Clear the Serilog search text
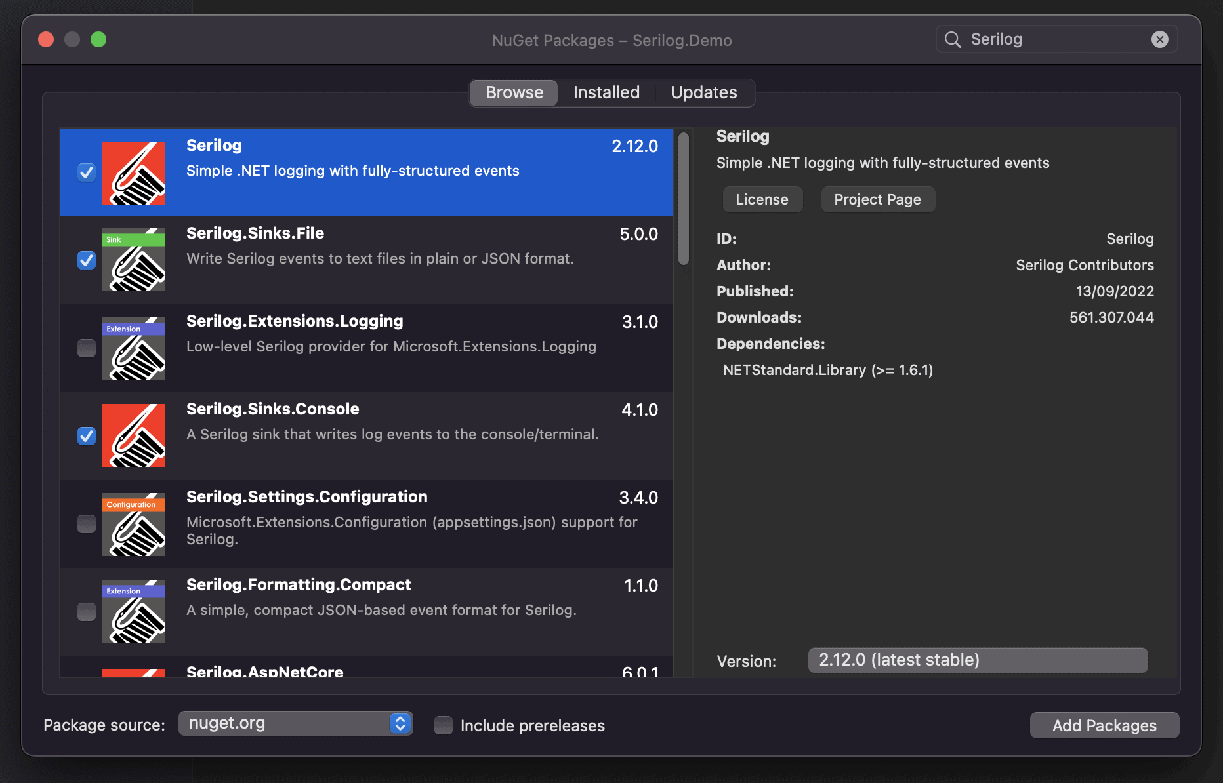The width and height of the screenshot is (1223, 783). click(1160, 39)
